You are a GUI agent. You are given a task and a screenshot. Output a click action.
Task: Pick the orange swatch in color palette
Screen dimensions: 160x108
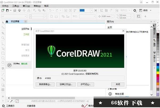158,84
